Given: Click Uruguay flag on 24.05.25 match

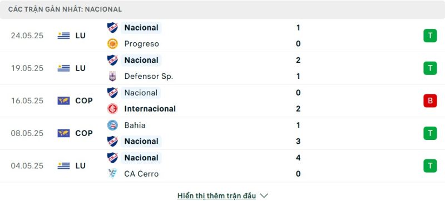Looking at the screenshot, I should click(63, 36).
